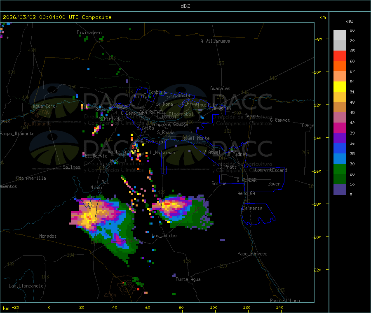This screenshot has width=371, height=313.
Task: Click the '100' km tick on bottom axis
Action: pyautogui.click(x=214, y=307)
